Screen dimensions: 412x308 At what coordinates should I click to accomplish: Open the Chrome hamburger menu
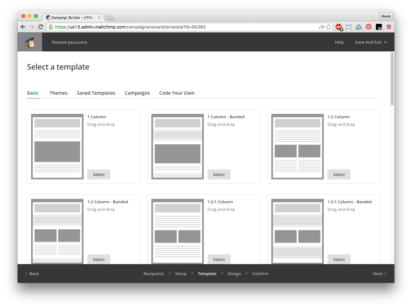389,27
